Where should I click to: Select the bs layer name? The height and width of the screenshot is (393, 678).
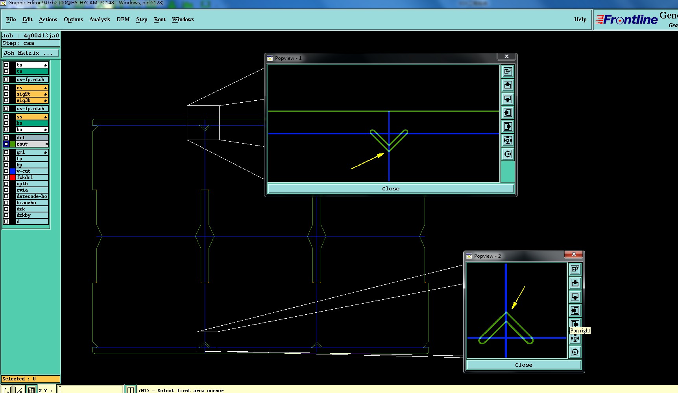click(x=32, y=123)
